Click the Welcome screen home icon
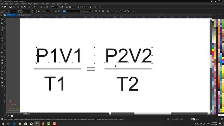Screen dimensions: 224x126 click(x=5, y=15)
